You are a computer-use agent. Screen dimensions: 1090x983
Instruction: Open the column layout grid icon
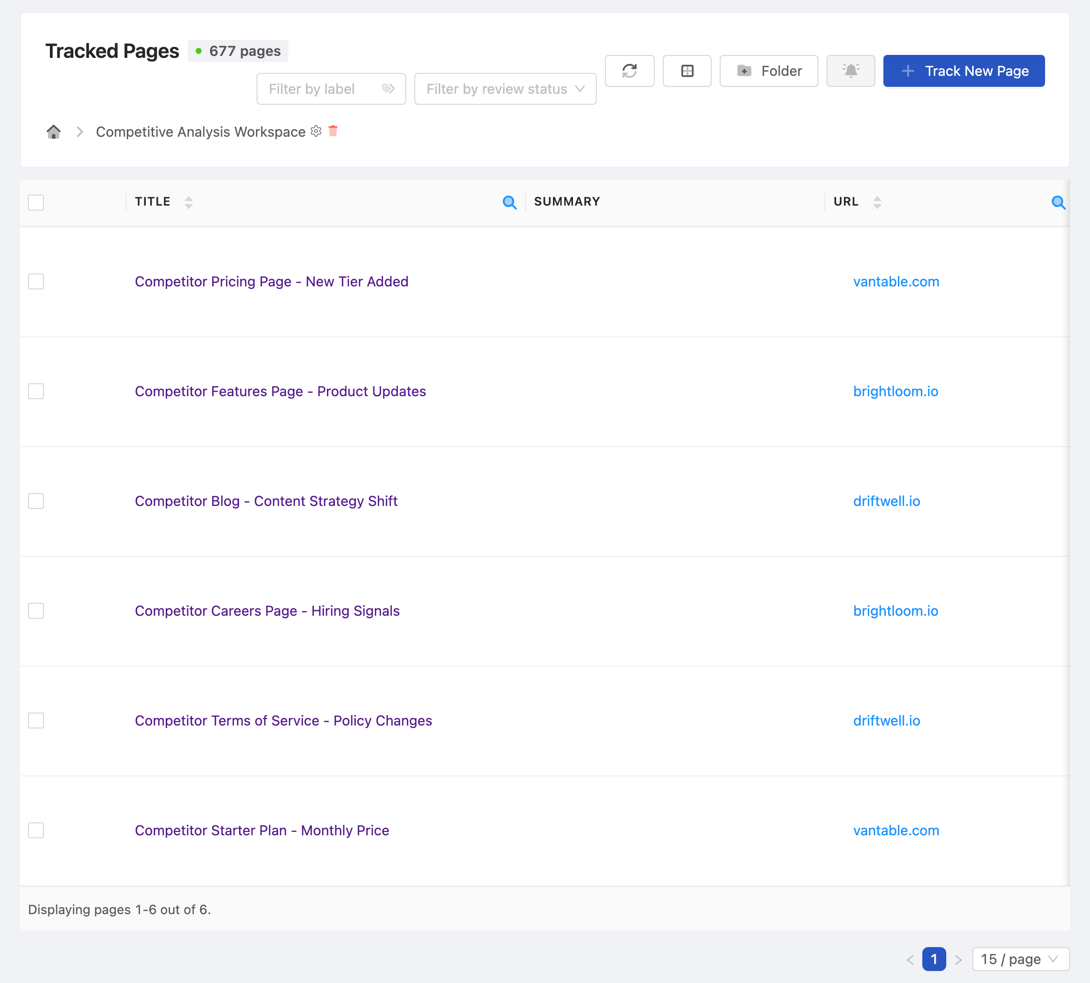point(687,71)
